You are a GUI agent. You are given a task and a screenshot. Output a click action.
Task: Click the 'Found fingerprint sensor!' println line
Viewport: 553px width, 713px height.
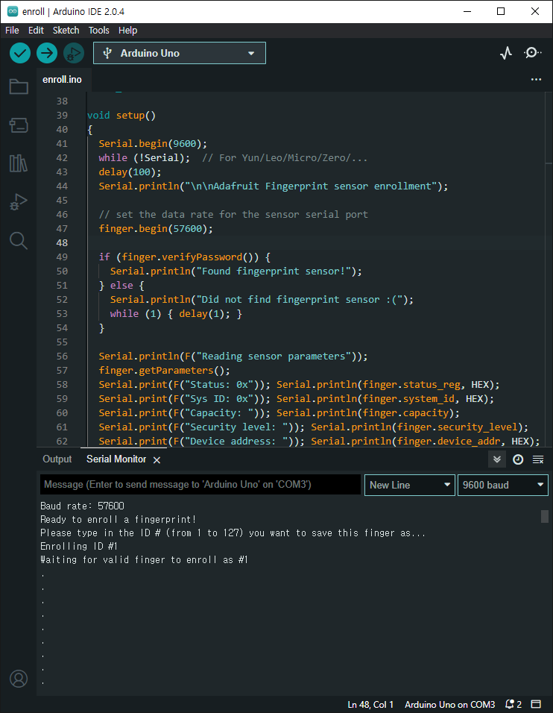[x=236, y=271]
